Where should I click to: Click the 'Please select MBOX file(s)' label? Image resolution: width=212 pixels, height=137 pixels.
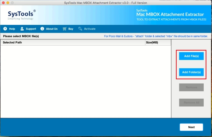tap(21, 36)
